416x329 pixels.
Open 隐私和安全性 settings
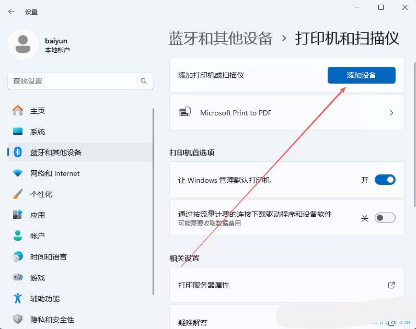pos(79,319)
